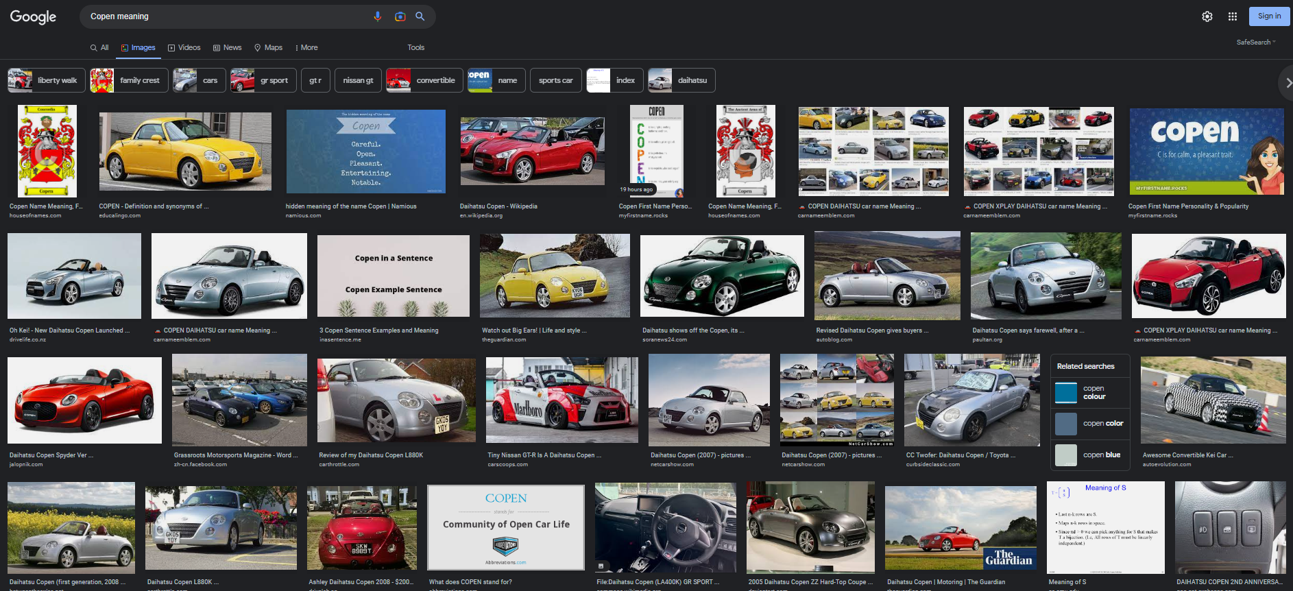
Task: Expand the SafeSearch dropdown
Action: click(x=1256, y=43)
